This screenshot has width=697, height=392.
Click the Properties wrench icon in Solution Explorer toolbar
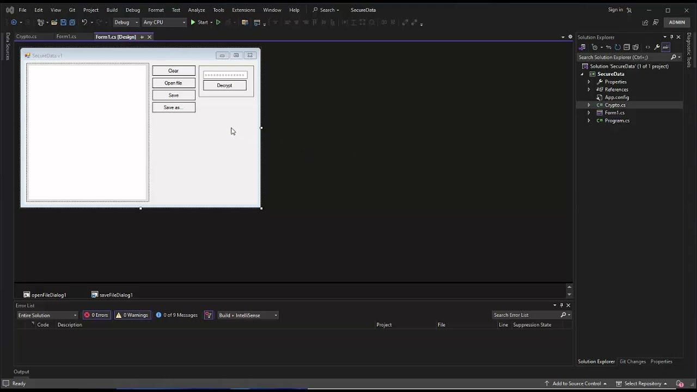coord(657,47)
